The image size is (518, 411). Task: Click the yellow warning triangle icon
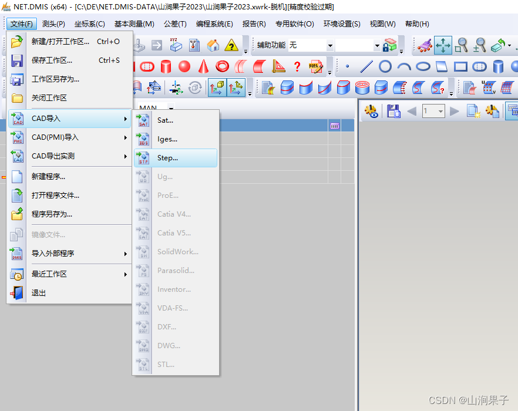[x=231, y=45]
